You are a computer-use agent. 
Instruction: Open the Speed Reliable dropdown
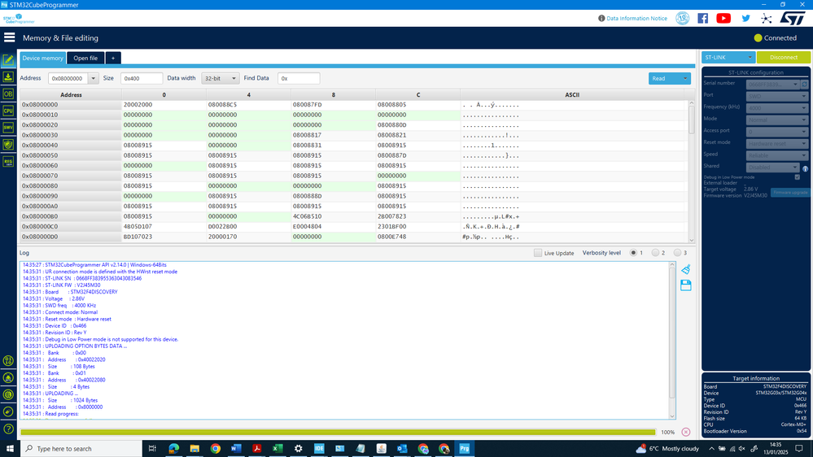tap(776, 155)
